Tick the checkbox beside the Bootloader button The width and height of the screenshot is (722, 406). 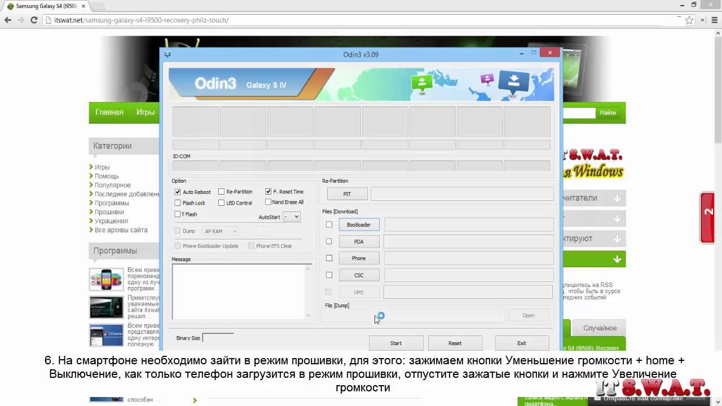click(329, 224)
